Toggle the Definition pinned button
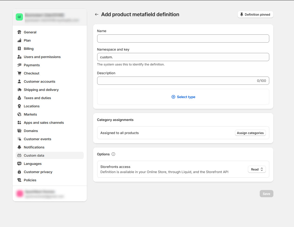The height and width of the screenshot is (227, 294). pyautogui.click(x=255, y=15)
